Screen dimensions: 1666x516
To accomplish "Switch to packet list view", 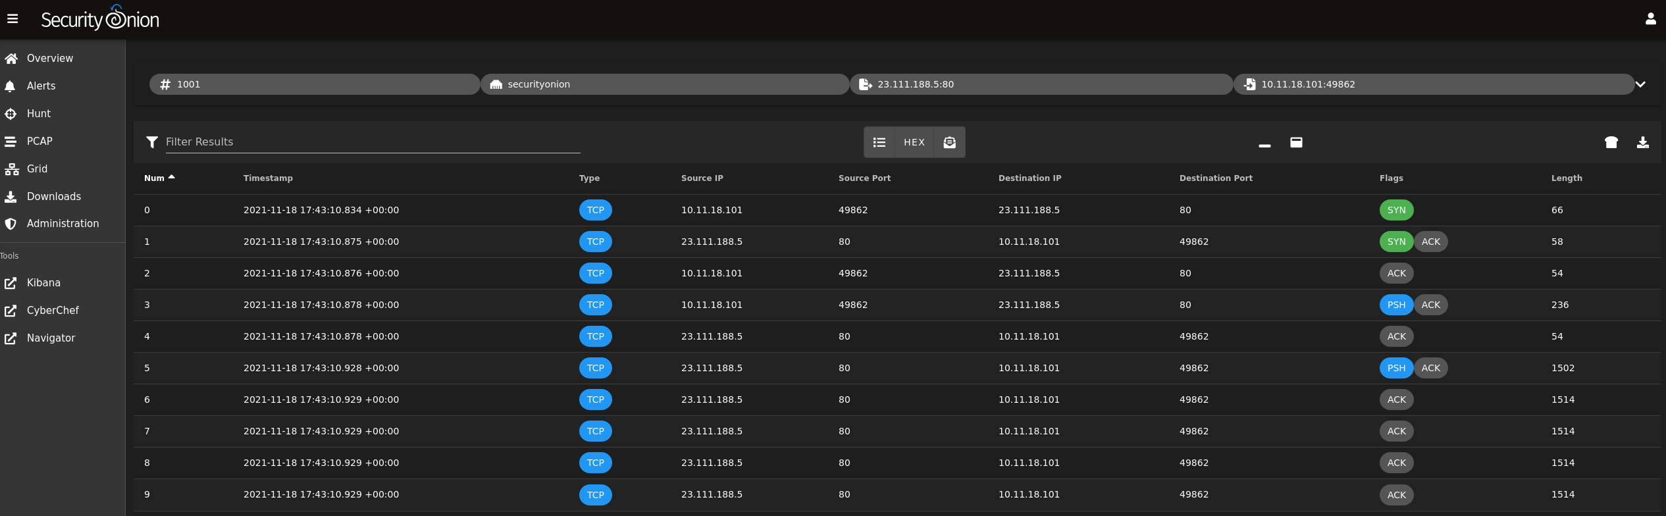I will (879, 142).
